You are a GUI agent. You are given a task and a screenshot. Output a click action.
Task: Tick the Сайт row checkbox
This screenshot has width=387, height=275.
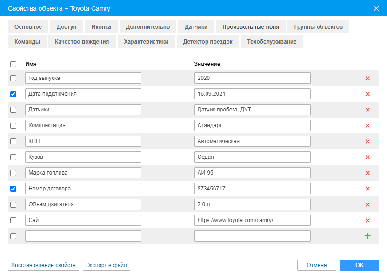[x=13, y=220]
